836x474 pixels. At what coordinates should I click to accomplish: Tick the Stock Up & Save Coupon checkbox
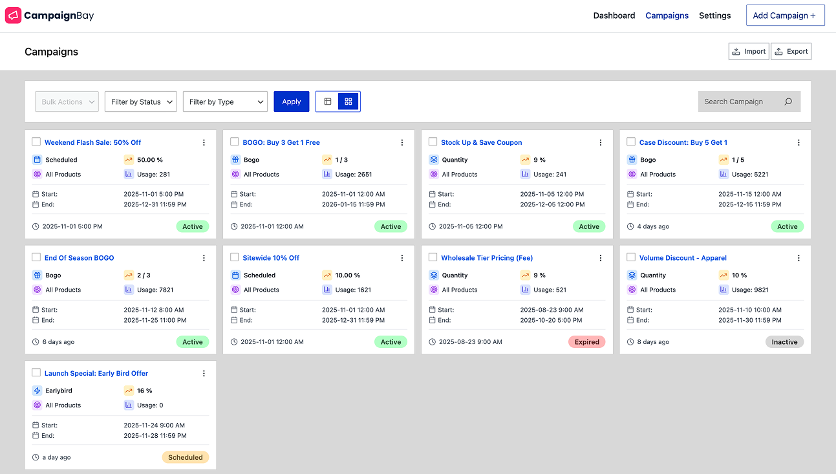point(433,142)
